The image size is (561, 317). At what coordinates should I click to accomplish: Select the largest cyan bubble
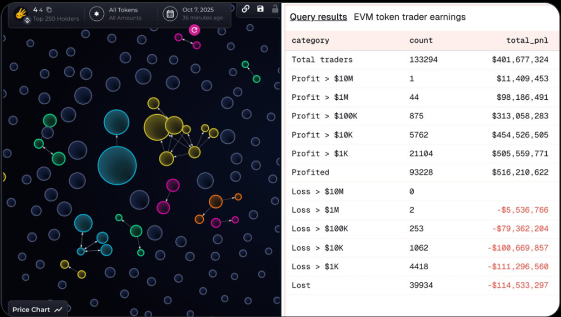pos(117,166)
